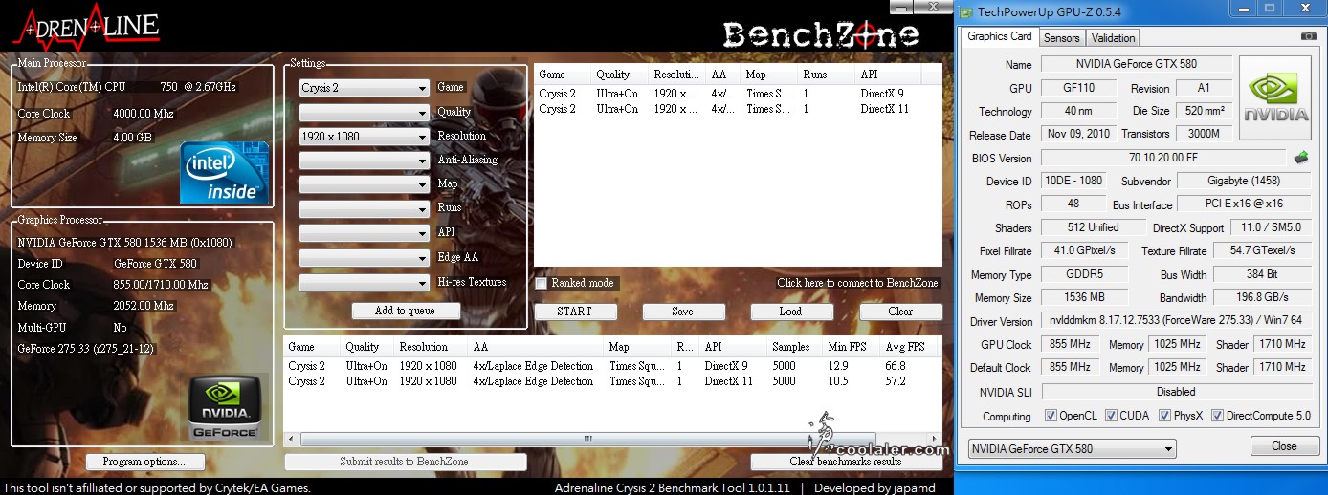
Task: Open the Hi-res Textures dropdown
Action: click(x=364, y=283)
